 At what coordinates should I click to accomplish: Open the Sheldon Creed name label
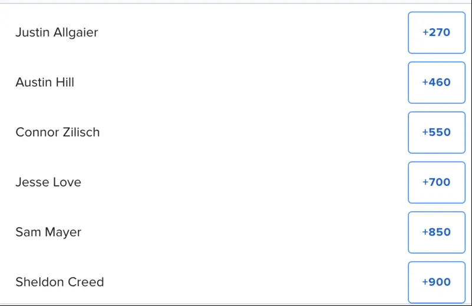pos(60,282)
